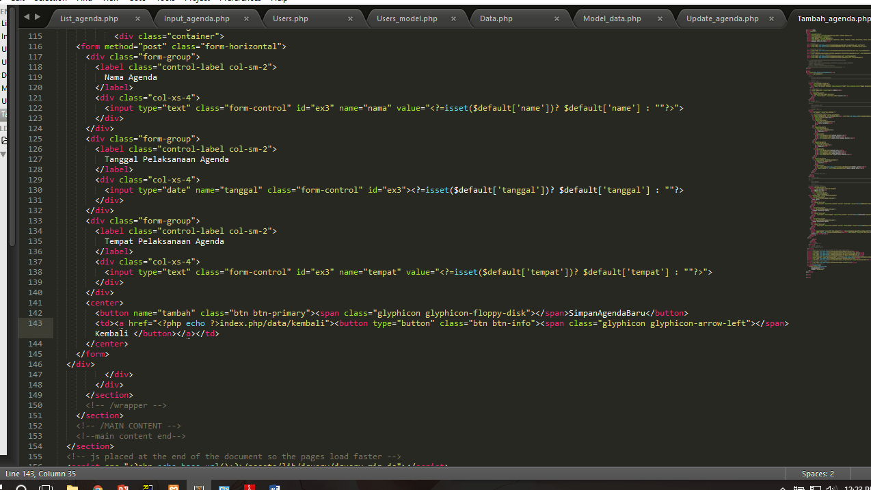This screenshot has height=490, width=871.
Task: Click the </form> closing tag
Action: tap(92, 354)
